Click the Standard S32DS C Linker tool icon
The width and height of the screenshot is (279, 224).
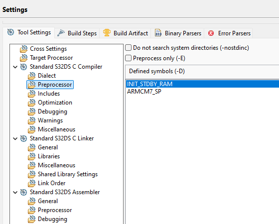[x=24, y=138]
